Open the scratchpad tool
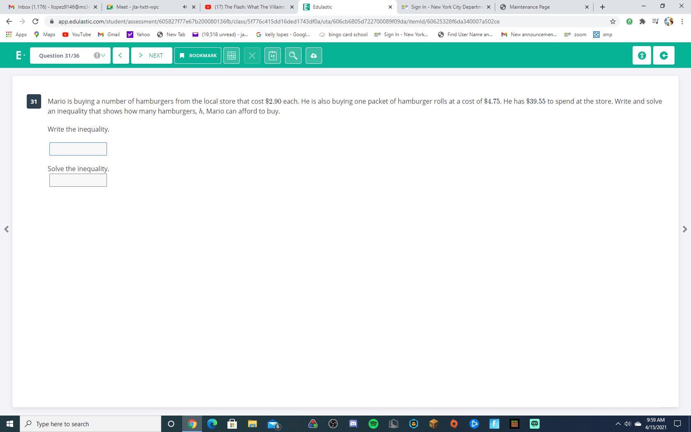Image resolution: width=691 pixels, height=432 pixels. (x=273, y=56)
